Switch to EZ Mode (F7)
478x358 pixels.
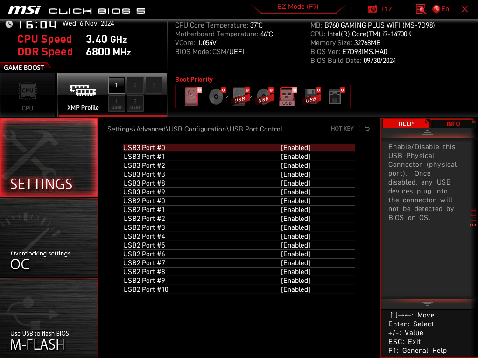coord(298,7)
